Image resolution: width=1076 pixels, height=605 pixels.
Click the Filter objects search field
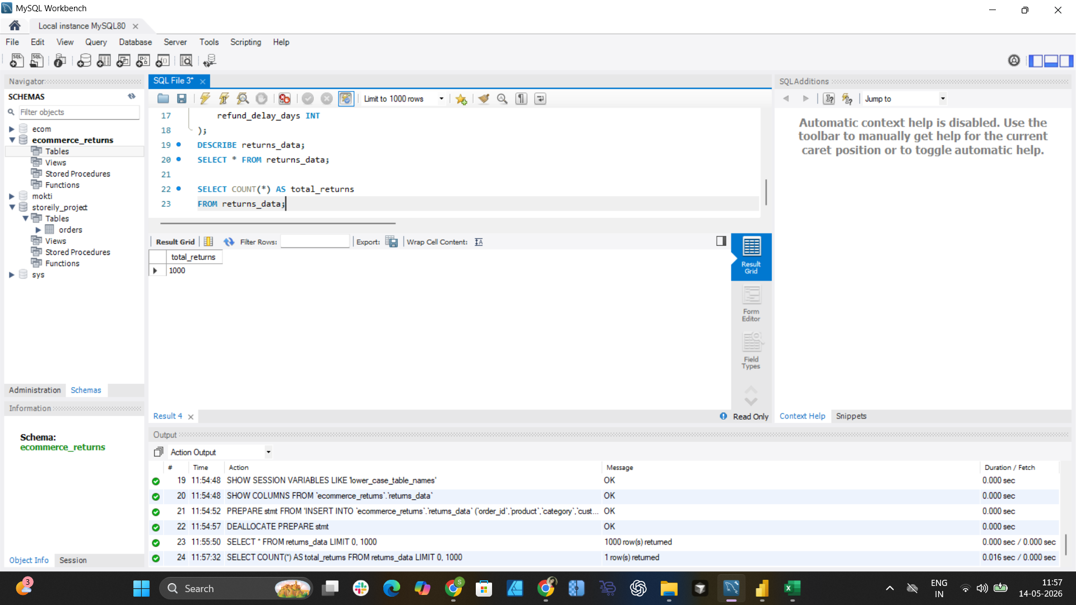[x=79, y=112]
